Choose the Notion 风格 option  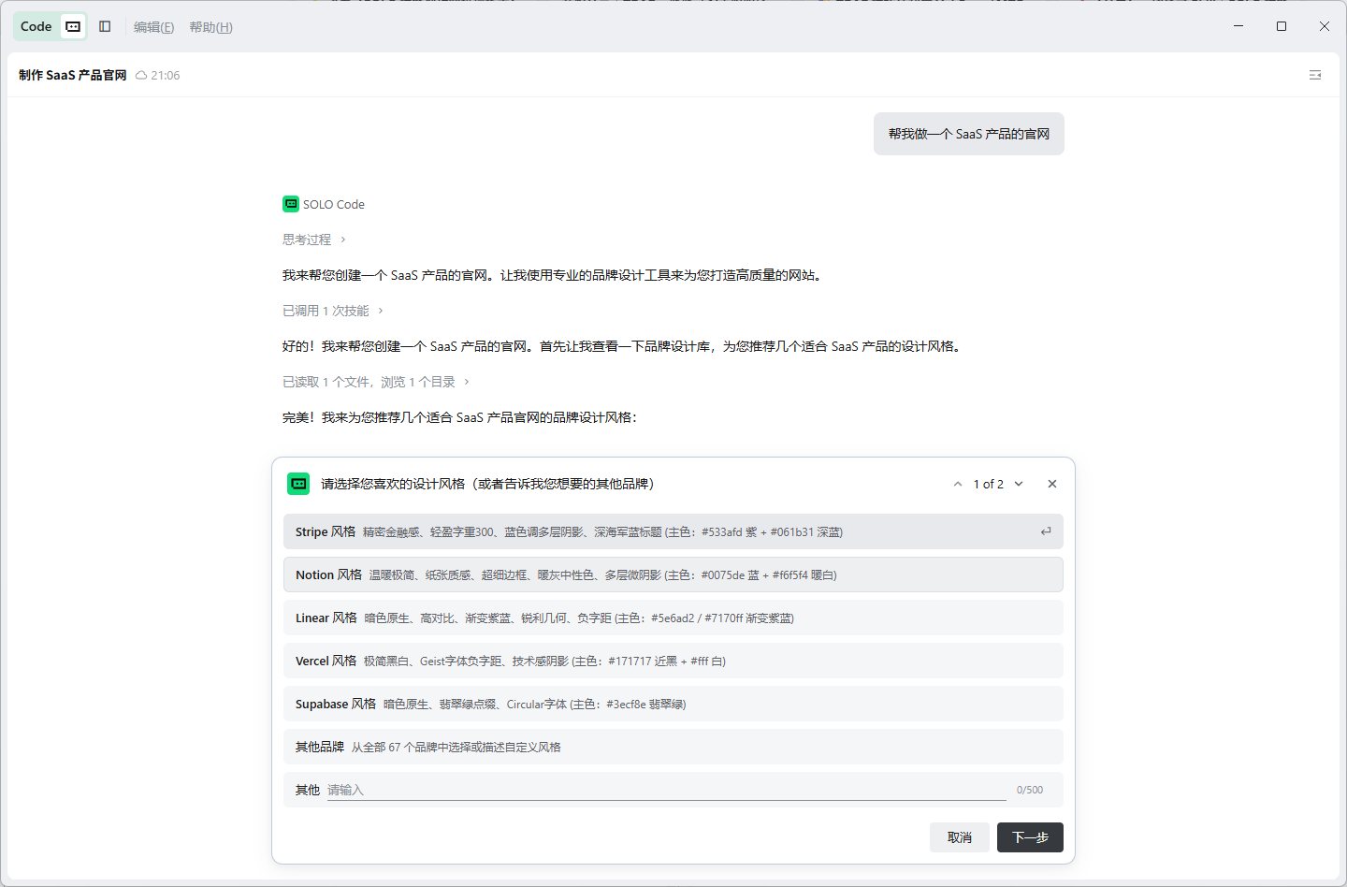click(673, 574)
